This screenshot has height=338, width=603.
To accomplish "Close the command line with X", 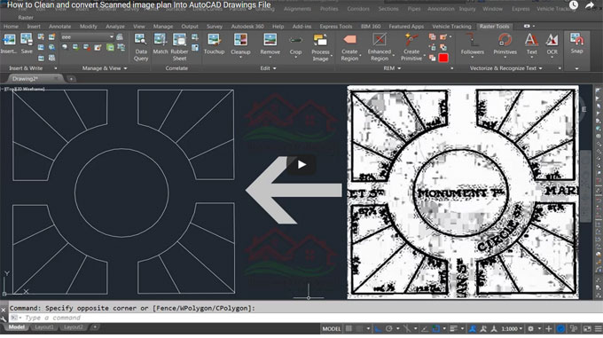I will point(4,310).
